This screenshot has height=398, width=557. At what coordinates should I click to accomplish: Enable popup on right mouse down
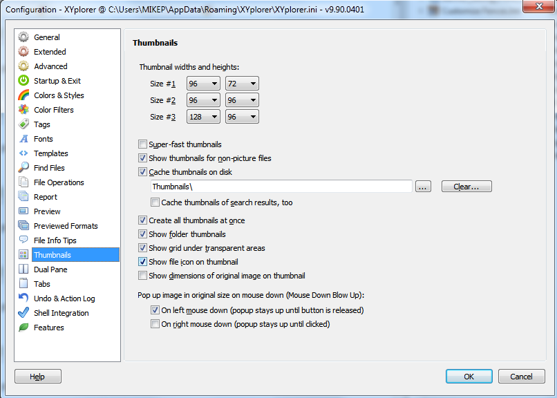tap(155, 324)
